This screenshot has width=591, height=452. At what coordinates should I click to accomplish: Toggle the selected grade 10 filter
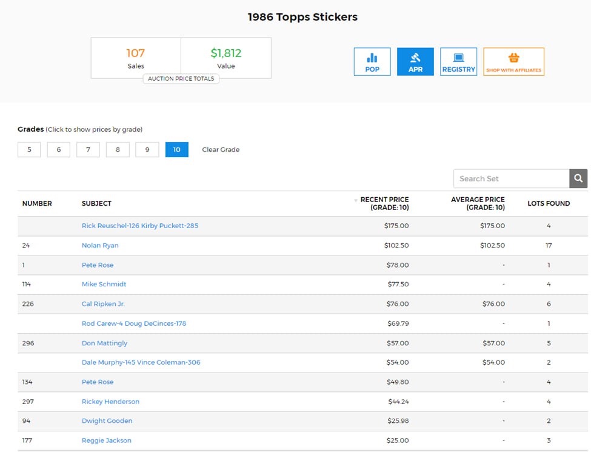[x=177, y=149]
